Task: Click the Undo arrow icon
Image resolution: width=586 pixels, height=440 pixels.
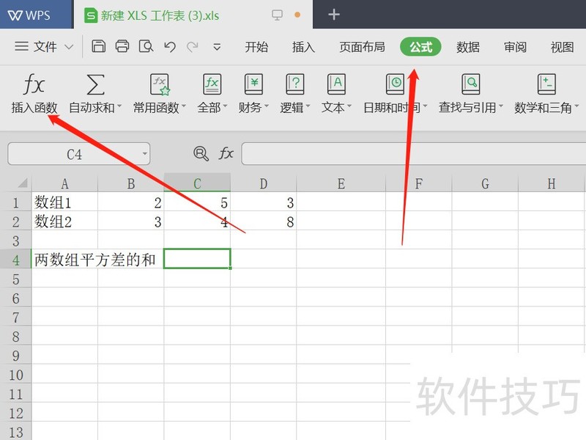Action: coord(170,47)
